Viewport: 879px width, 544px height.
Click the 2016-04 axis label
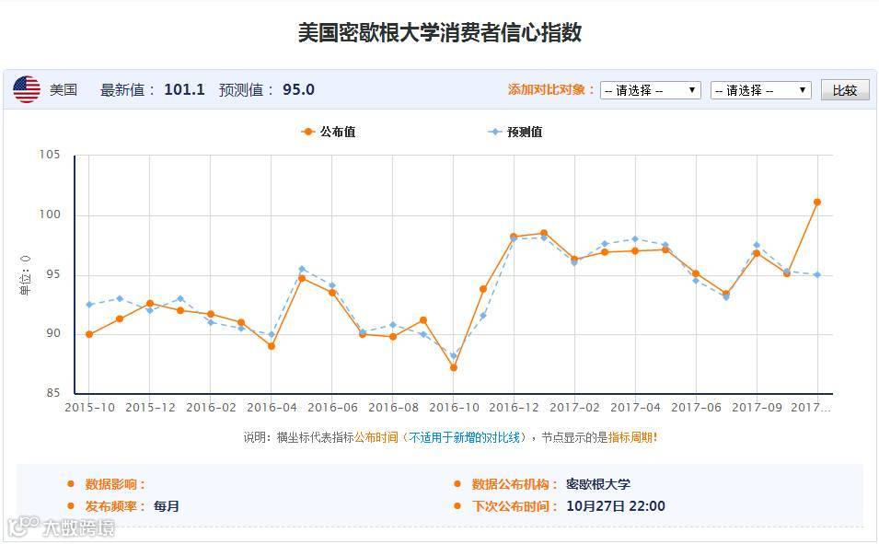(x=272, y=408)
